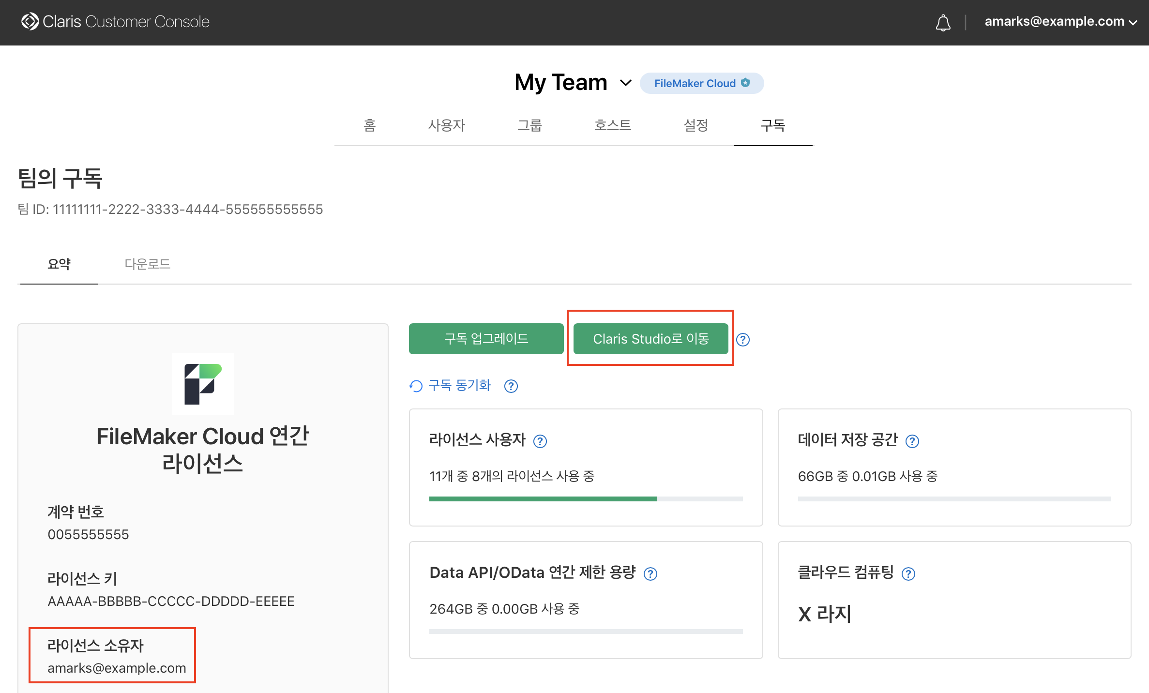
Task: Click the FileMaker Cloud badge
Action: tap(701, 83)
